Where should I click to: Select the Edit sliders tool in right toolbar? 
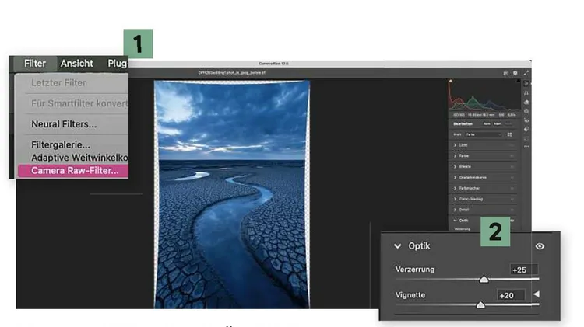527,83
